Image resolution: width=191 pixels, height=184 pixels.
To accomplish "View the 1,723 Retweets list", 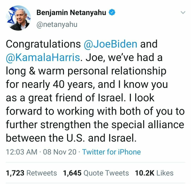I will click(31, 173).
